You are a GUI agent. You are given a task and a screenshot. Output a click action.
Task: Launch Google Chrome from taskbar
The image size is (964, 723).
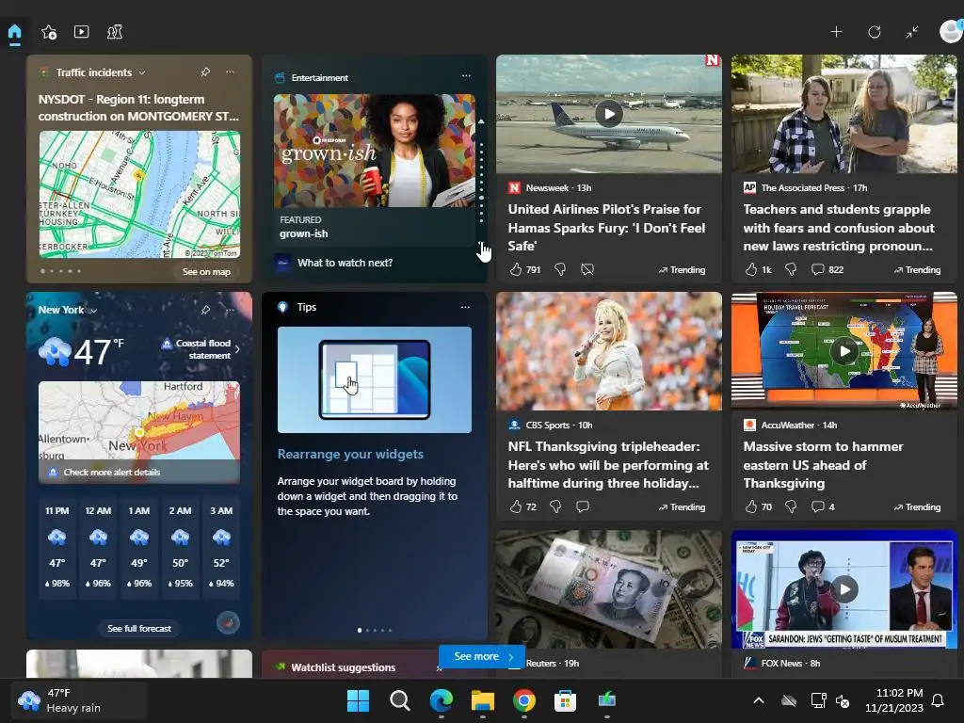(523, 700)
